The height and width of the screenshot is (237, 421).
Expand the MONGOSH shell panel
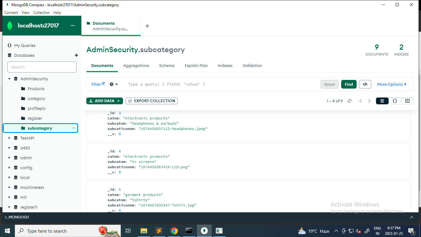(411, 217)
